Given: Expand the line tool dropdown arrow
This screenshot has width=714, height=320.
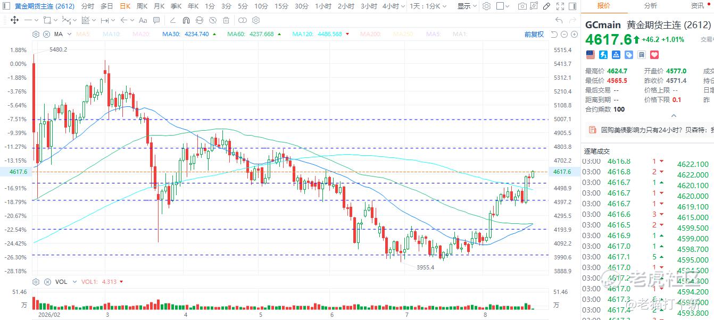Looking at the screenshot, I should pos(36,20).
